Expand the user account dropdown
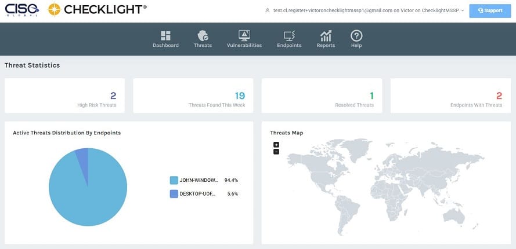The image size is (516, 249). 365,10
